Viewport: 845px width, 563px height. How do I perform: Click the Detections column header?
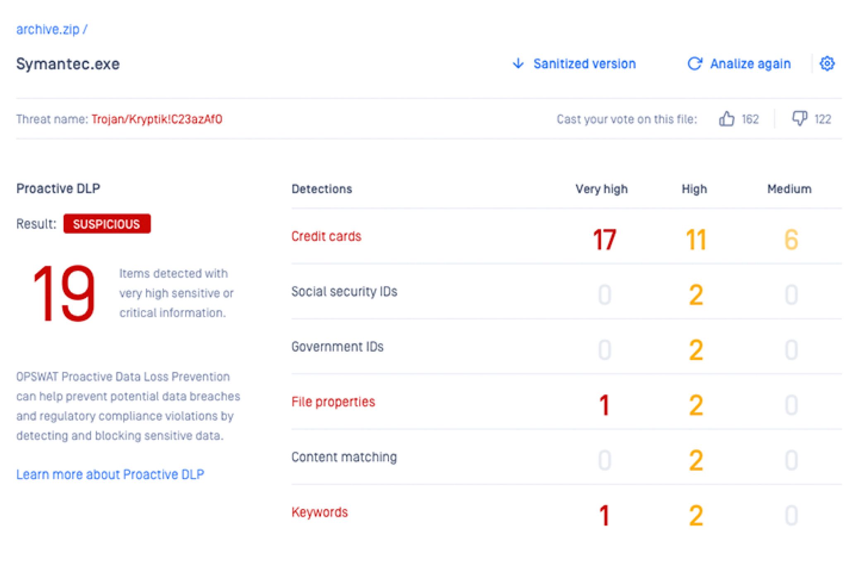point(322,189)
